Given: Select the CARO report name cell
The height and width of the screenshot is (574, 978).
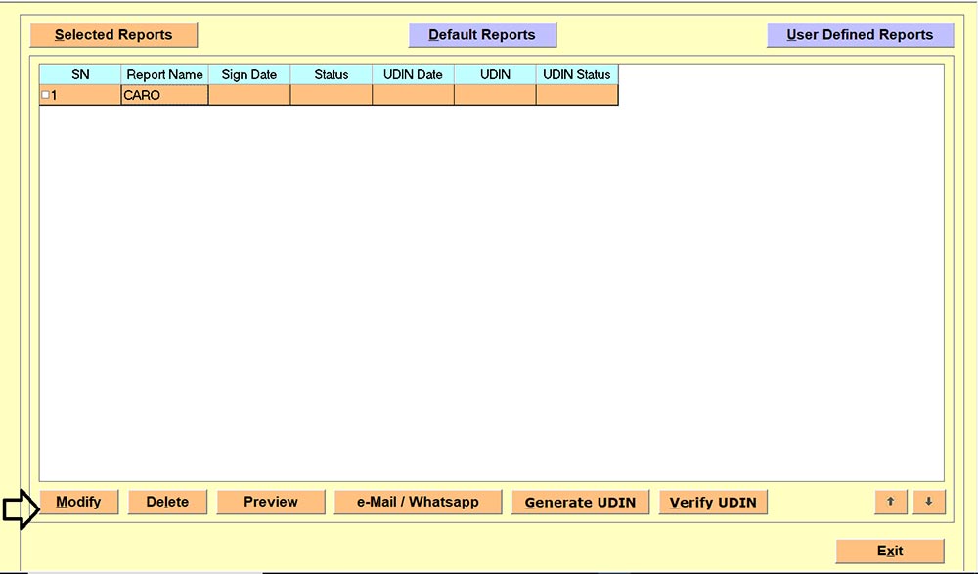Looking at the screenshot, I should pyautogui.click(x=164, y=95).
